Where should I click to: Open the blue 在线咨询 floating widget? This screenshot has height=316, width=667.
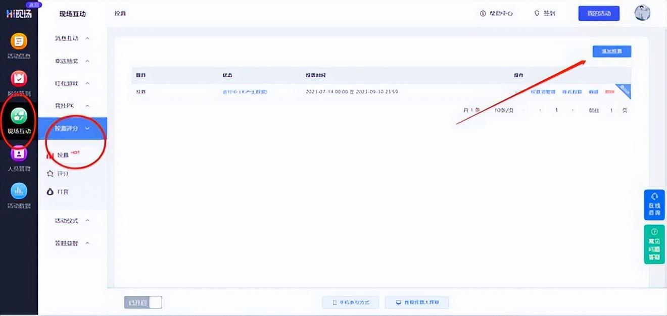click(x=654, y=204)
